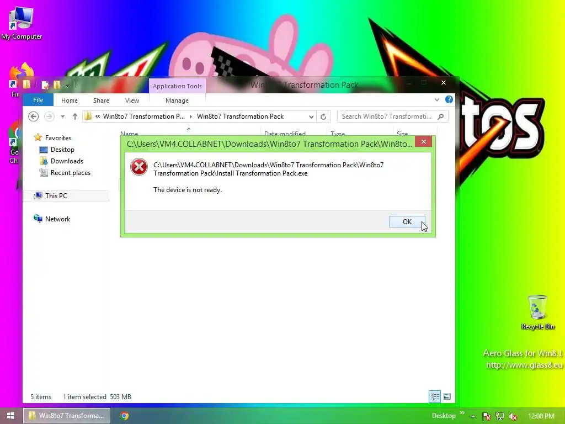Viewport: 565px width, 424px height.
Task: Expand the Desktop toolbar double chevron
Action: (462, 413)
